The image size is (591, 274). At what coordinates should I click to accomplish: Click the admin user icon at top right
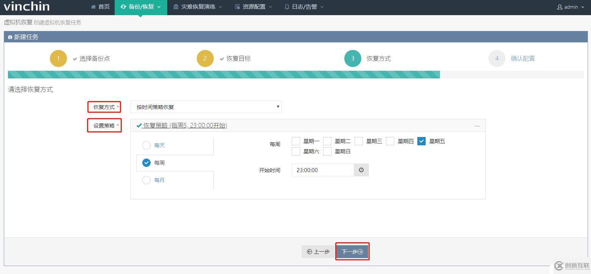click(560, 6)
